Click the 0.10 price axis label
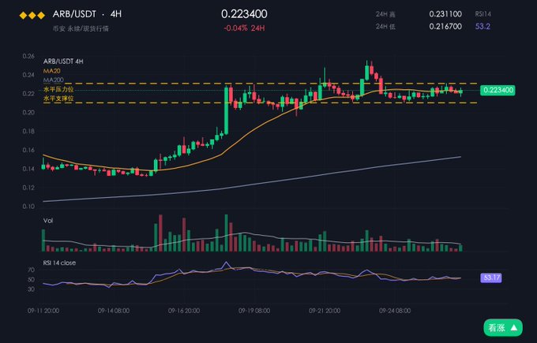This screenshot has width=537, height=343. coord(28,207)
